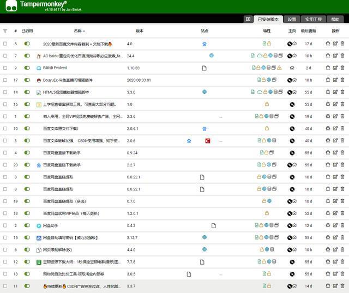
Task: Edit the DouyuEx script
Action: 335,80
